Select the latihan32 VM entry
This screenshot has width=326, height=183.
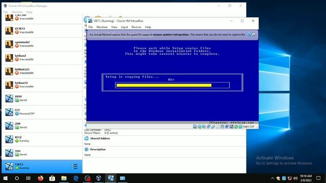point(42,85)
